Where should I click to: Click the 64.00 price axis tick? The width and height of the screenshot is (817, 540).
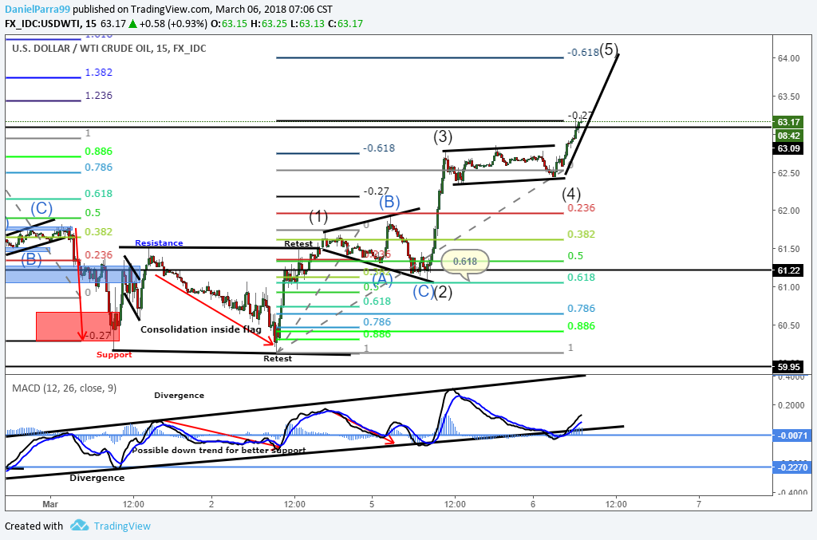(788, 58)
